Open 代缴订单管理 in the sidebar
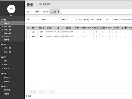 (x=7, y=33)
